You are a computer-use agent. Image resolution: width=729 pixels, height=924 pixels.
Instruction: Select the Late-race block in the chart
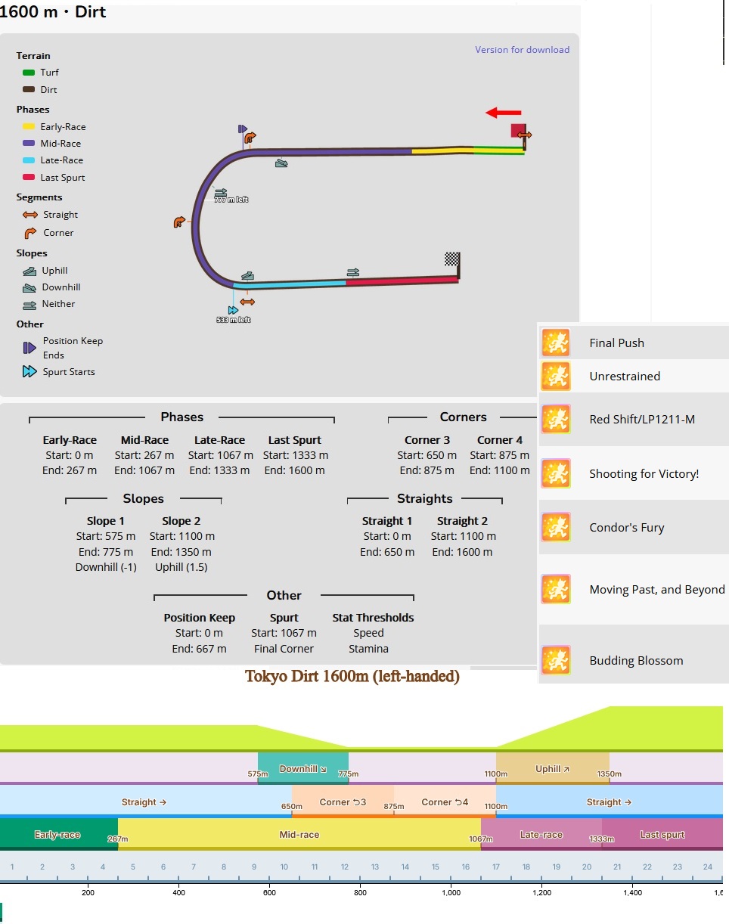tap(541, 834)
